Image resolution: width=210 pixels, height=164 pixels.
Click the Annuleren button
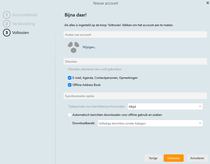tap(197, 158)
